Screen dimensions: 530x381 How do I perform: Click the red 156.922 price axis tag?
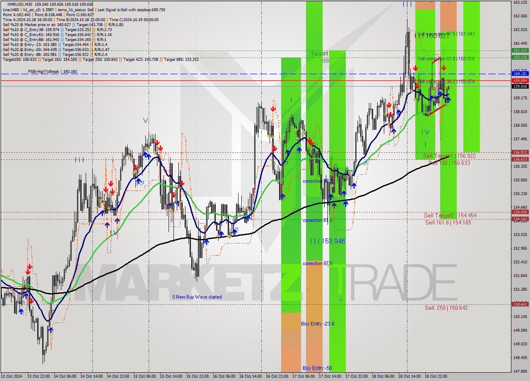click(520, 152)
